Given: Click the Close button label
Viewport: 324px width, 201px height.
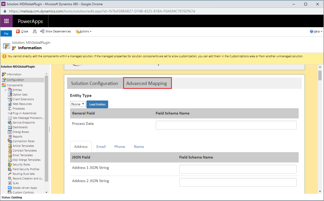Looking at the screenshot, I should (25, 31).
